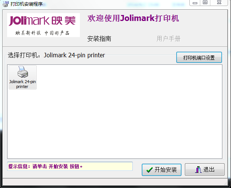
Task: Click the exit door icon beside 退出
Action: [x=198, y=170]
